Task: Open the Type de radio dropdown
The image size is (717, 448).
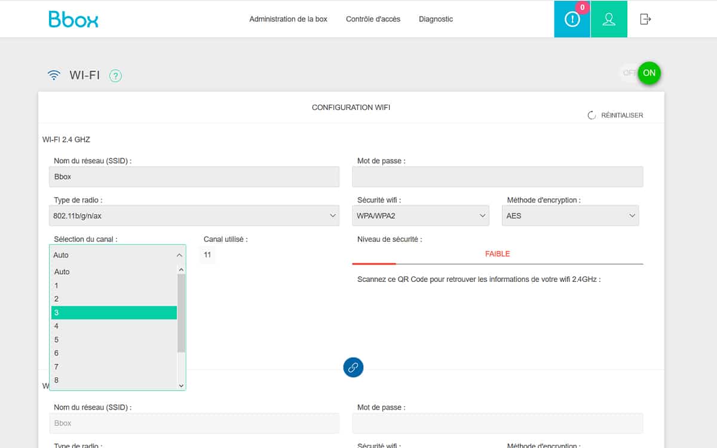Action: (x=194, y=216)
